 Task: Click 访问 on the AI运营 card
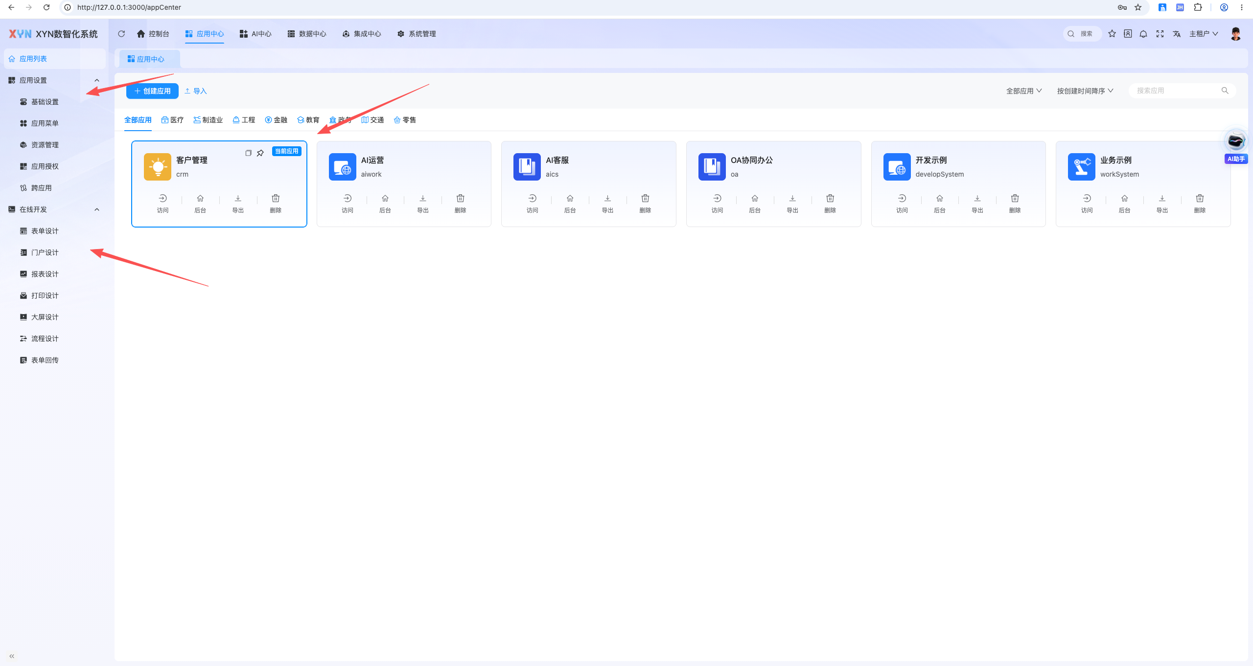348,204
